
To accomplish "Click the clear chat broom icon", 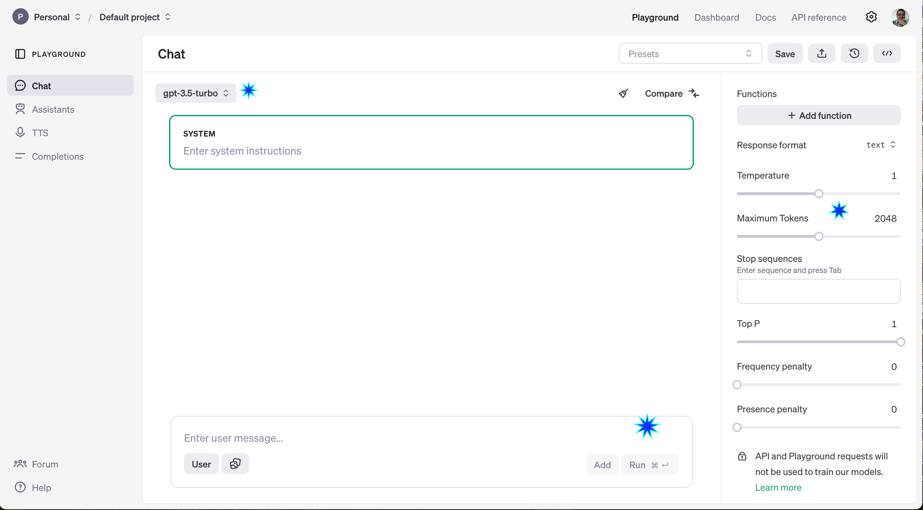I will (x=623, y=94).
